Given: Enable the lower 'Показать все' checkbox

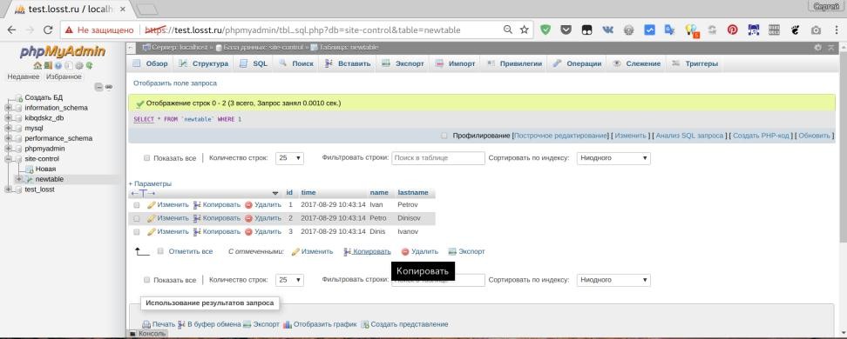Looking at the screenshot, I should [146, 280].
